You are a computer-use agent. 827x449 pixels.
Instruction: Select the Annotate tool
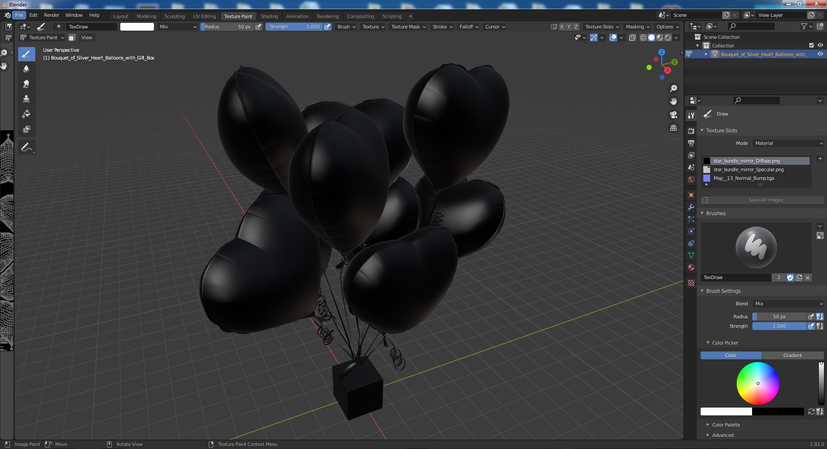pyautogui.click(x=26, y=147)
